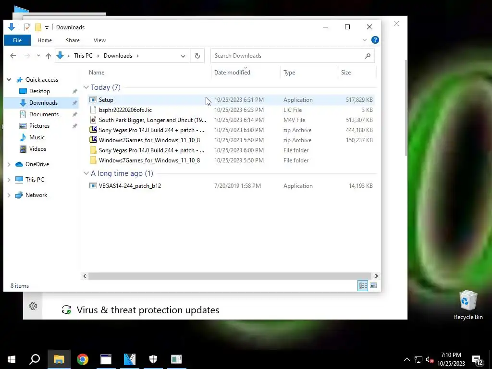Image resolution: width=492 pixels, height=369 pixels.
Task: Click the horizontal scrollbar left arrow
Action: pyautogui.click(x=85, y=276)
